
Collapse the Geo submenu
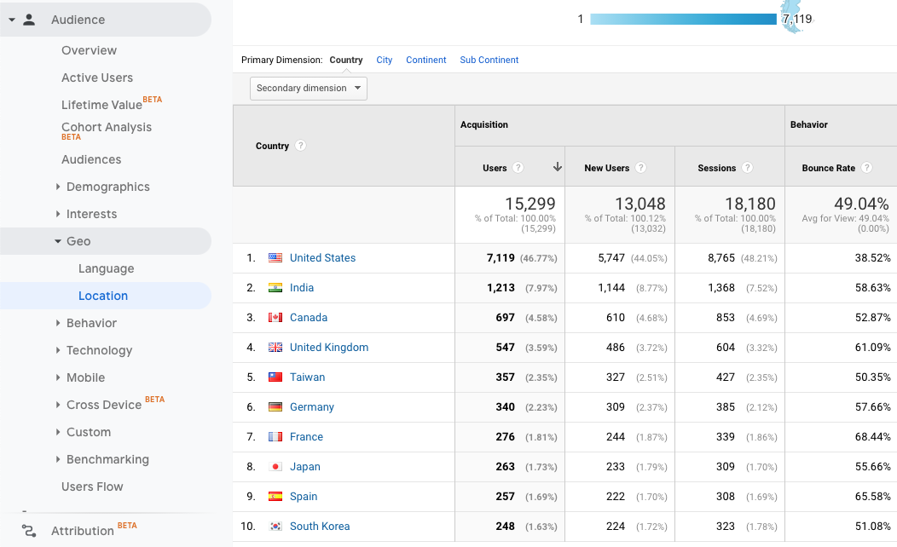[58, 241]
